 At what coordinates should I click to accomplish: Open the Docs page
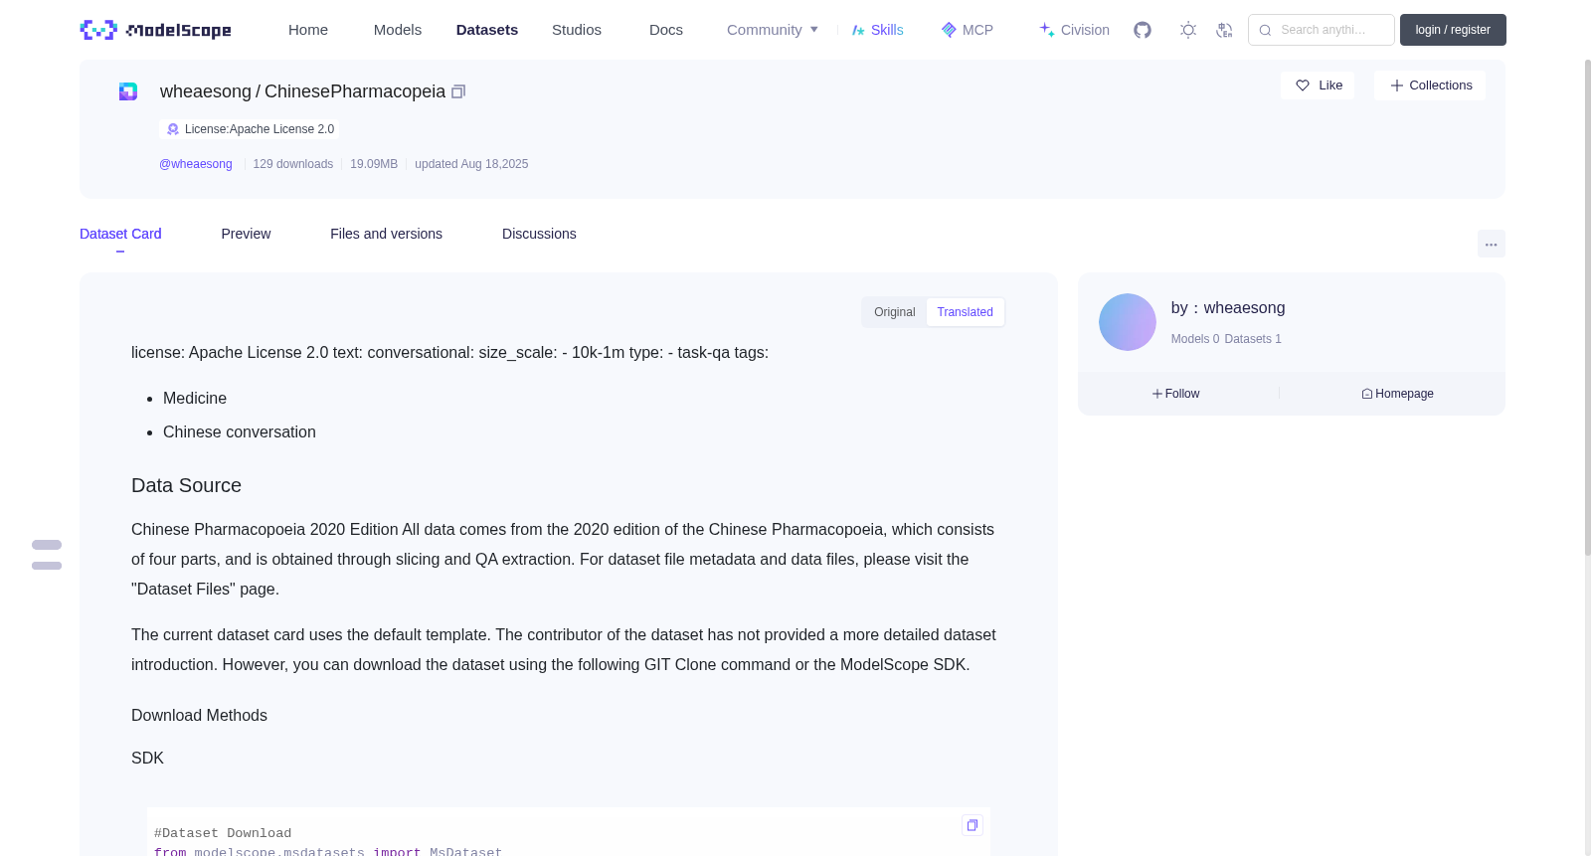click(x=666, y=30)
